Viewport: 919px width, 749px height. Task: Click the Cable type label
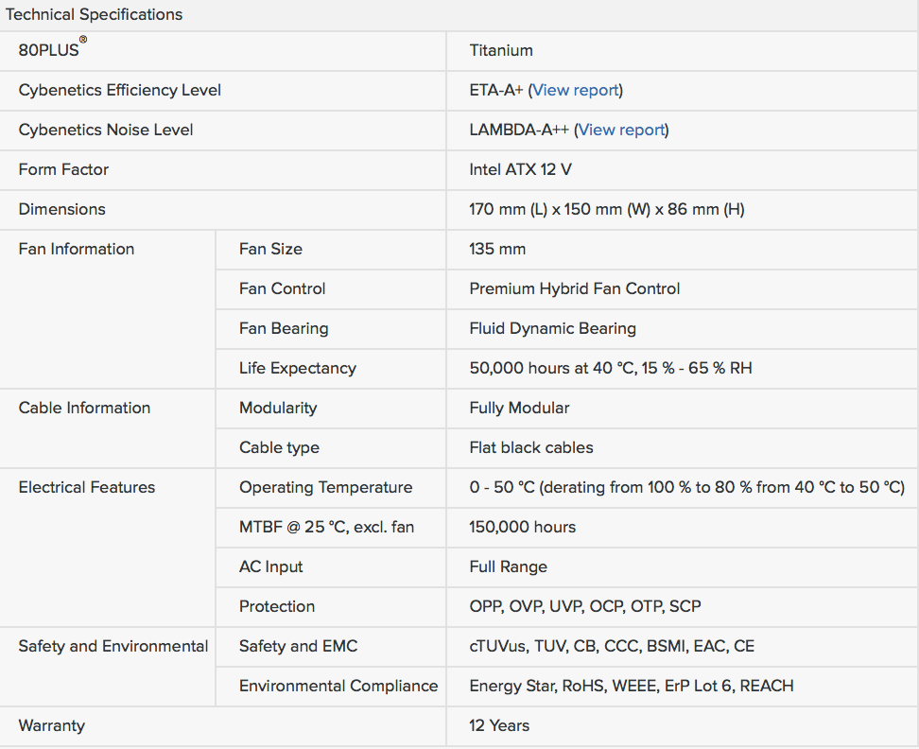click(x=279, y=448)
